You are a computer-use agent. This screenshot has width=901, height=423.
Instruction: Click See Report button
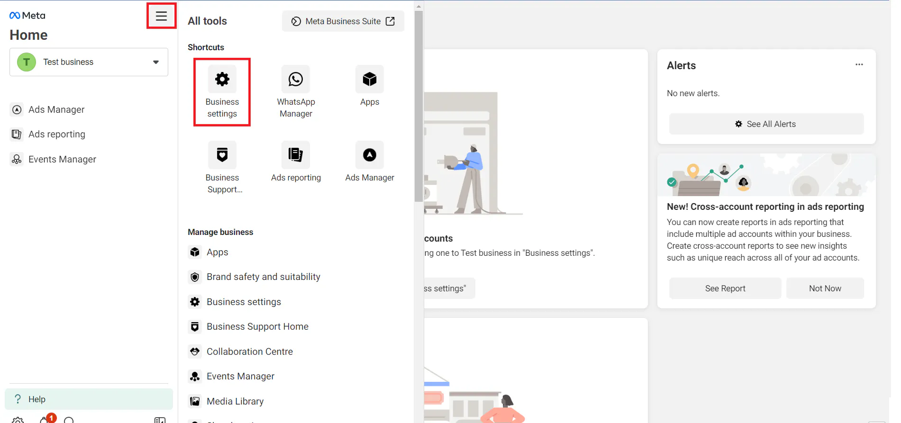point(725,288)
